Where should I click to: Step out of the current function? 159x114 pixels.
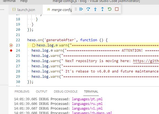tap(103, 9)
